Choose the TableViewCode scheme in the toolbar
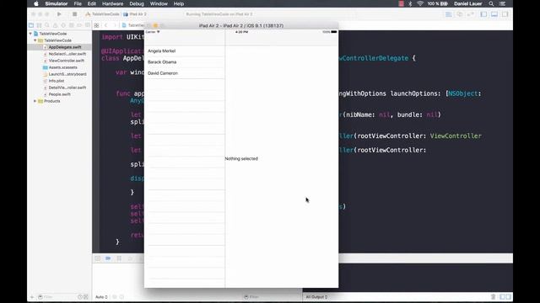 102,14
